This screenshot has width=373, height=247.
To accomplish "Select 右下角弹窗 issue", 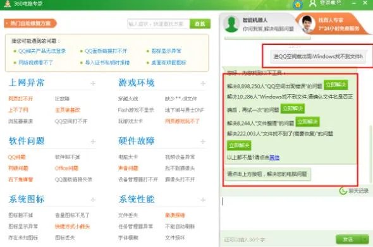I will [x=20, y=179].
